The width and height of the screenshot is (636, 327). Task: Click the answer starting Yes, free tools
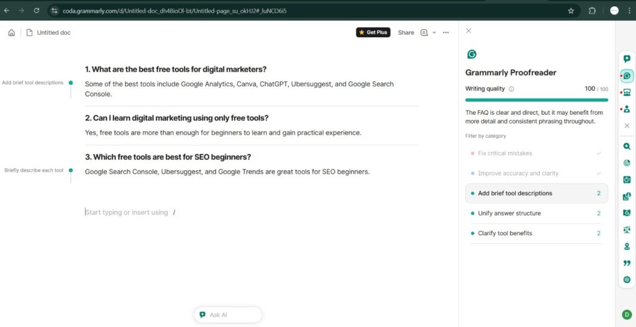coord(223,133)
